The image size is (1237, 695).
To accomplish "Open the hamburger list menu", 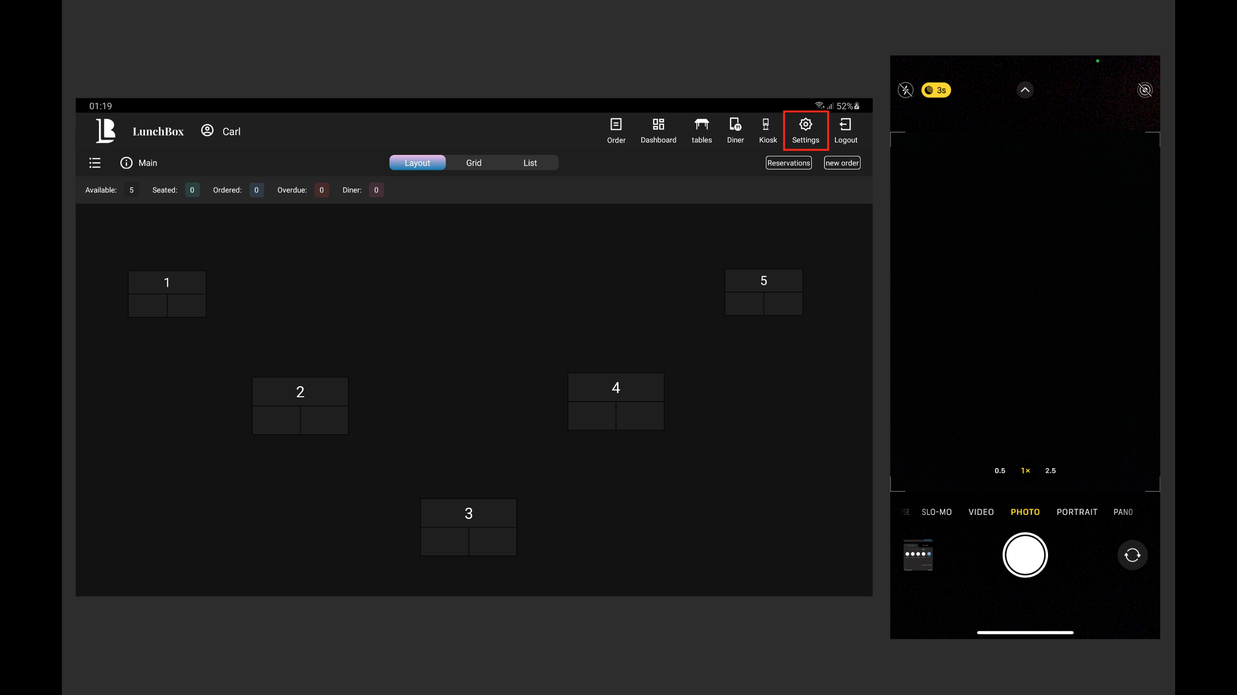I will (95, 163).
